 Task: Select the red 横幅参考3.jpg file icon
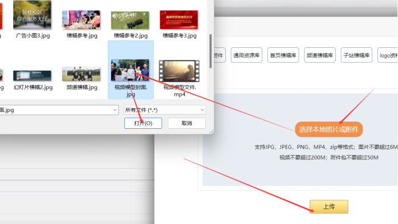click(178, 19)
